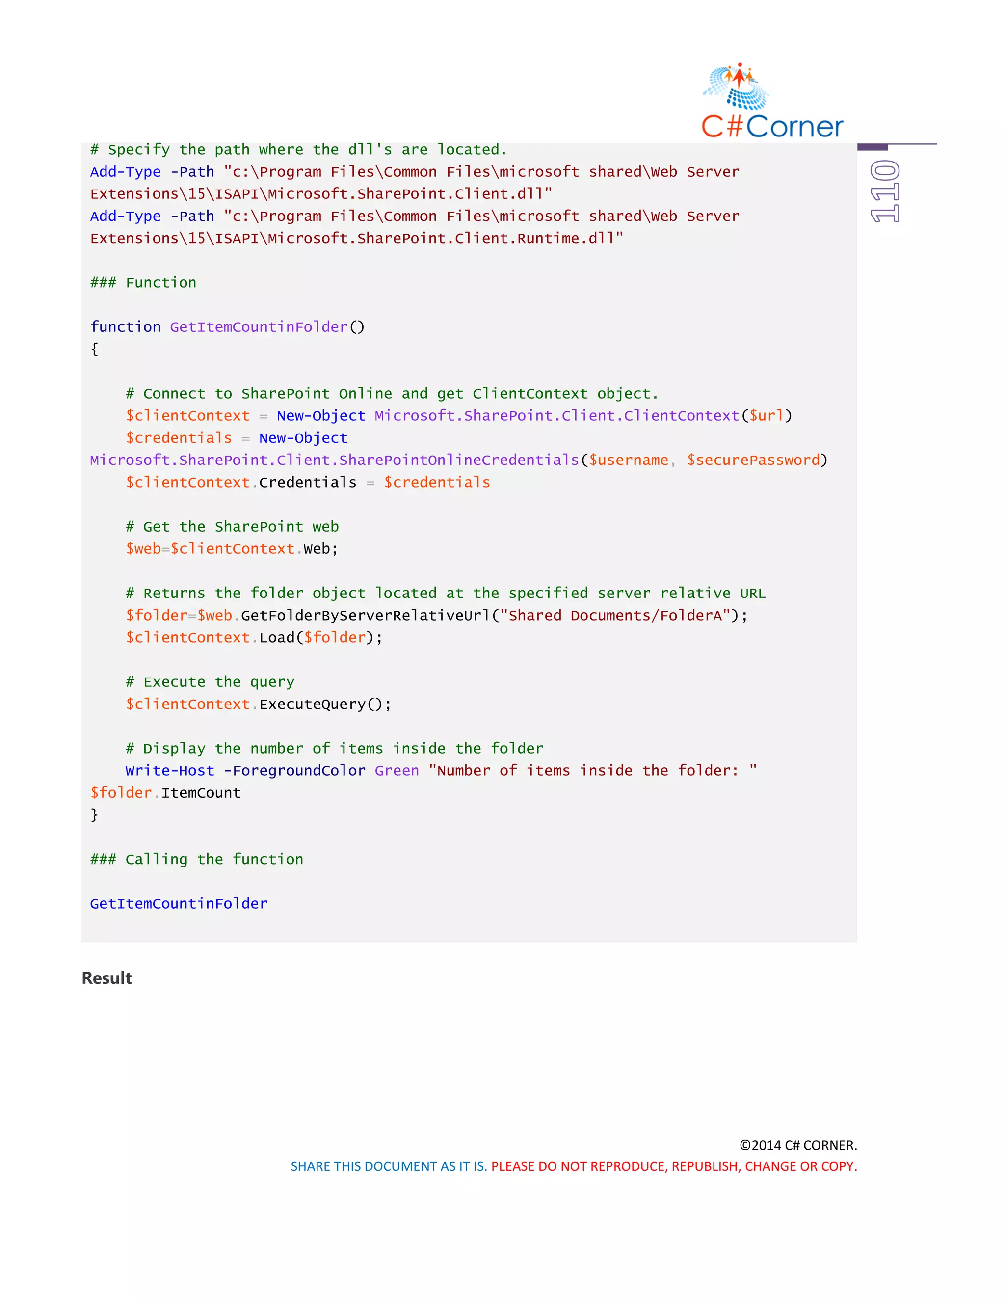Click the comment '# Get the SharePoint web'
This screenshot has height=1301, width=1005.
pos(232,527)
